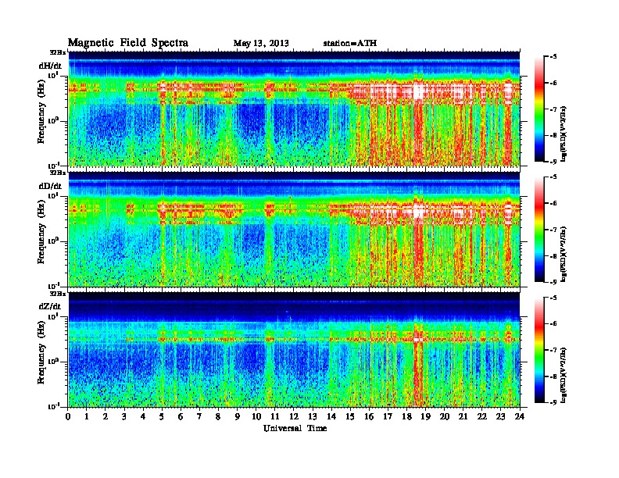The height and width of the screenshot is (478, 619).
Task: Click the hour 16 tick label
Action: tap(369, 416)
